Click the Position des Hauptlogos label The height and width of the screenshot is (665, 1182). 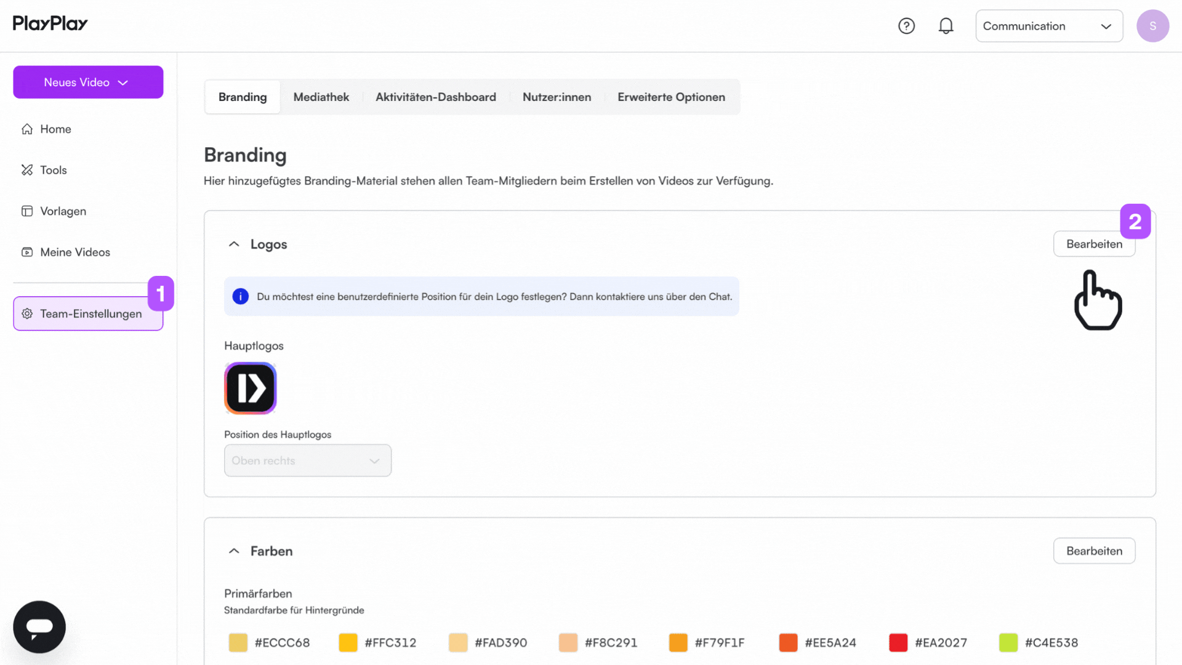point(278,435)
